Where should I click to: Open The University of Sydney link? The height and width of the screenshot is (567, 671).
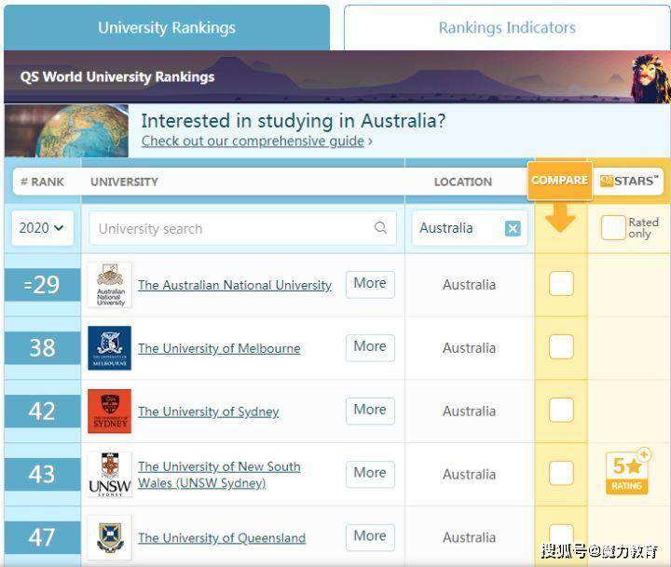pos(209,412)
